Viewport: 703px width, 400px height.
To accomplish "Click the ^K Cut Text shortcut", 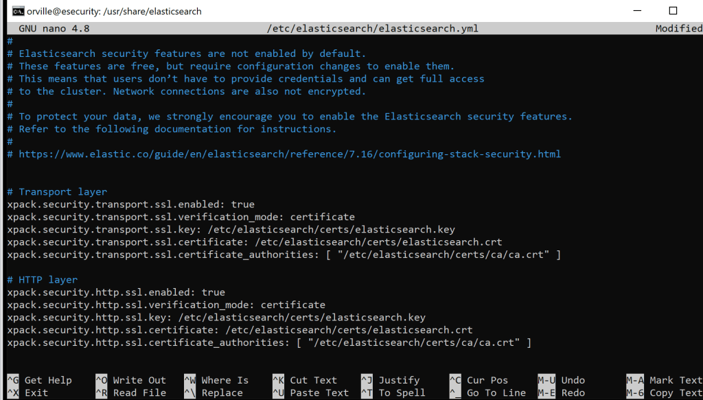I will tap(308, 380).
